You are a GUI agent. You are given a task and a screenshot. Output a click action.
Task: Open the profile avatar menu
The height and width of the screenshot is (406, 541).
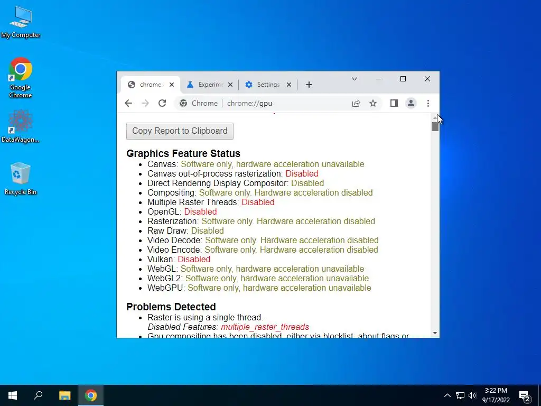(x=411, y=103)
